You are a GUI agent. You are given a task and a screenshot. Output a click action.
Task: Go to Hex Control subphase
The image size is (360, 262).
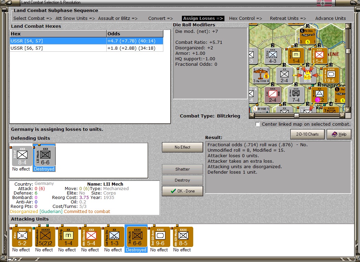tap(245, 18)
